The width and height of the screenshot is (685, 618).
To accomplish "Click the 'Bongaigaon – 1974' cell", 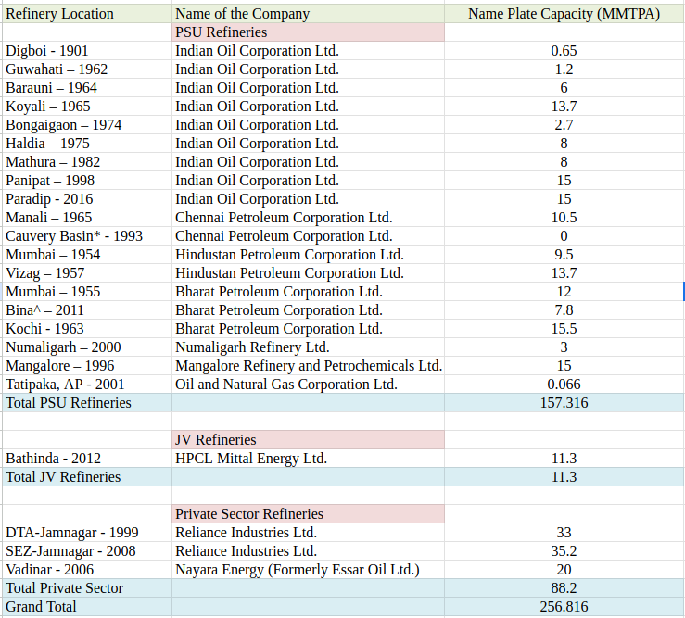I will click(87, 125).
